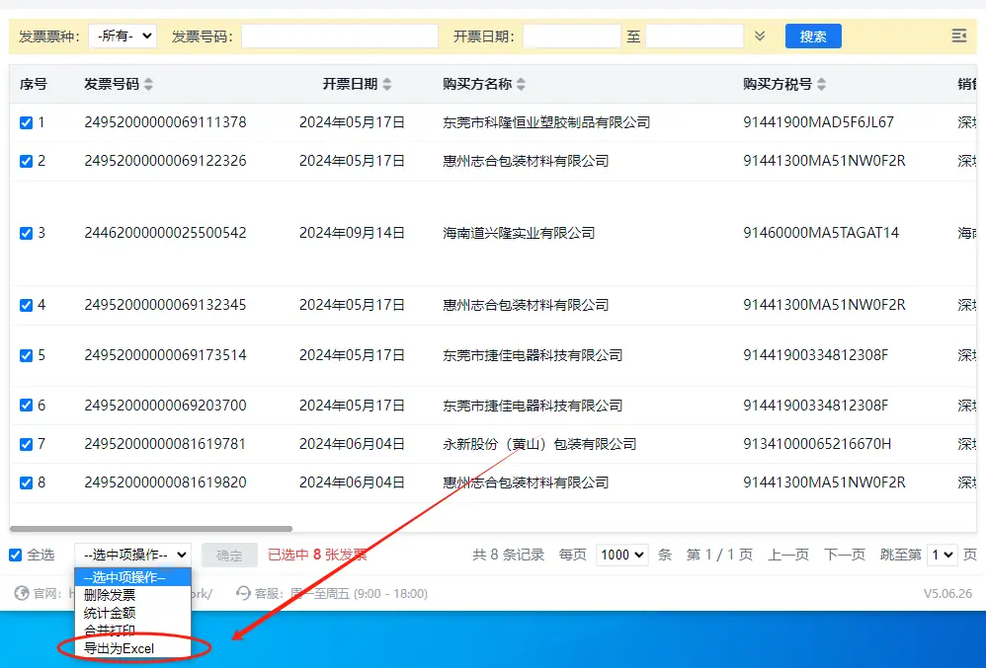986x668 pixels.
Task: Click the horizontal table scrollbar
Action: point(151,529)
